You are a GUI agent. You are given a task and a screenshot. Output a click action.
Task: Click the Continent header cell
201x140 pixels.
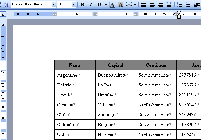tap(156, 65)
